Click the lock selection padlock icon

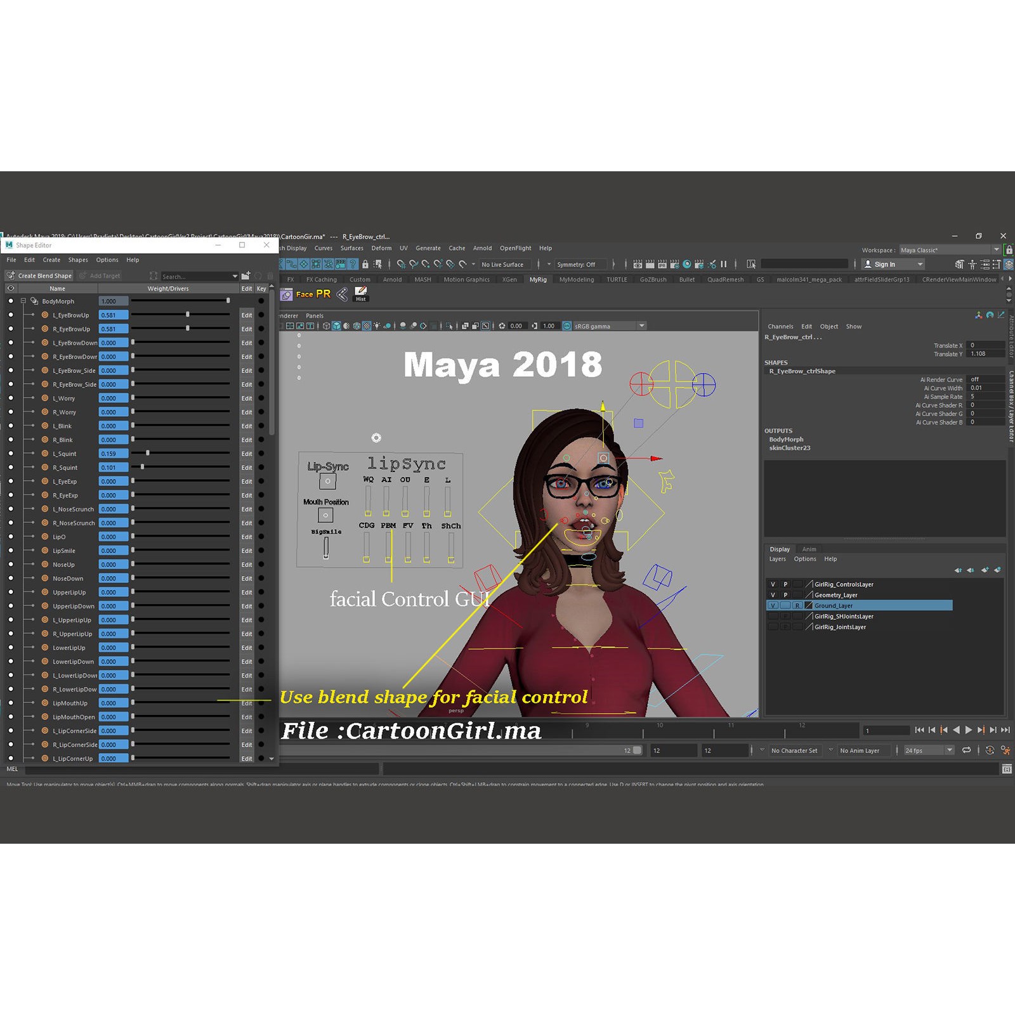pyautogui.click(x=365, y=264)
